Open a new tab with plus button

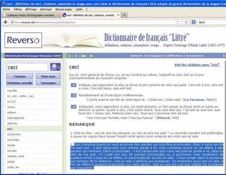click(x=124, y=15)
